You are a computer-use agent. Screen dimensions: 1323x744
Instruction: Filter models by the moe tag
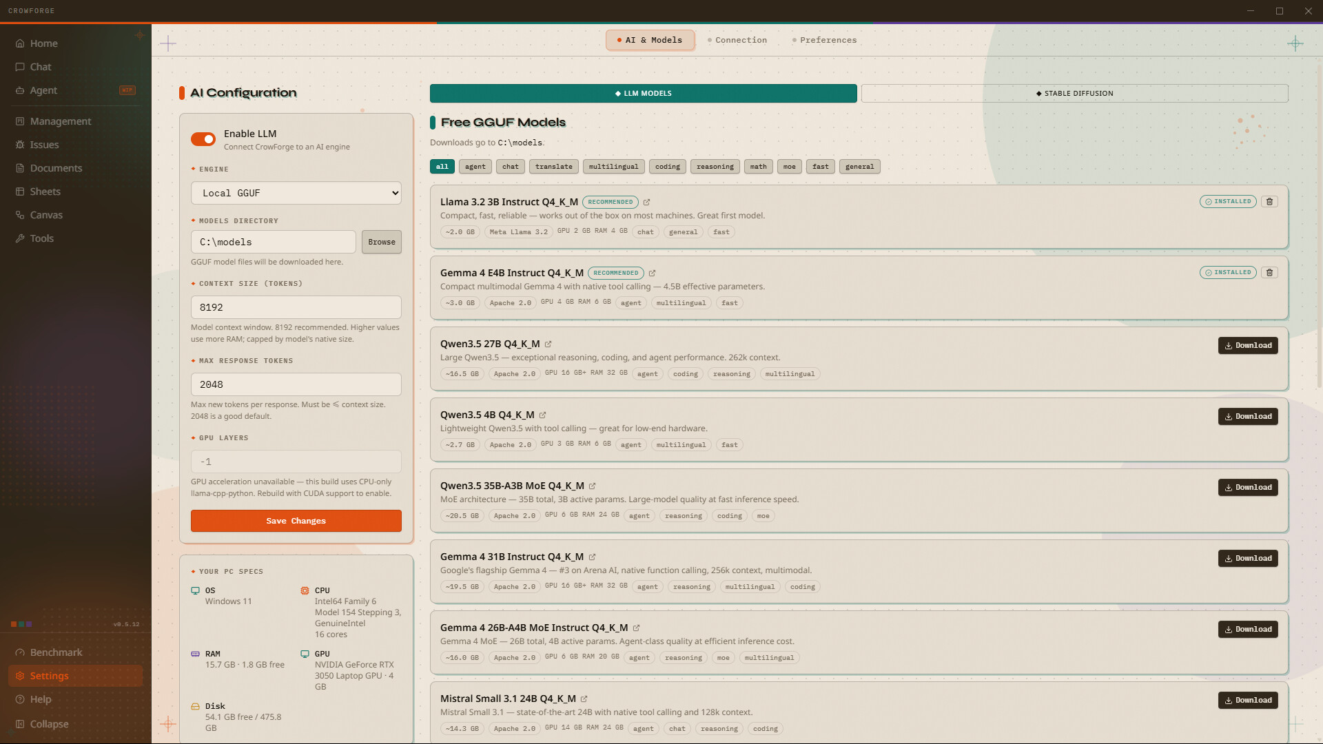click(x=790, y=167)
